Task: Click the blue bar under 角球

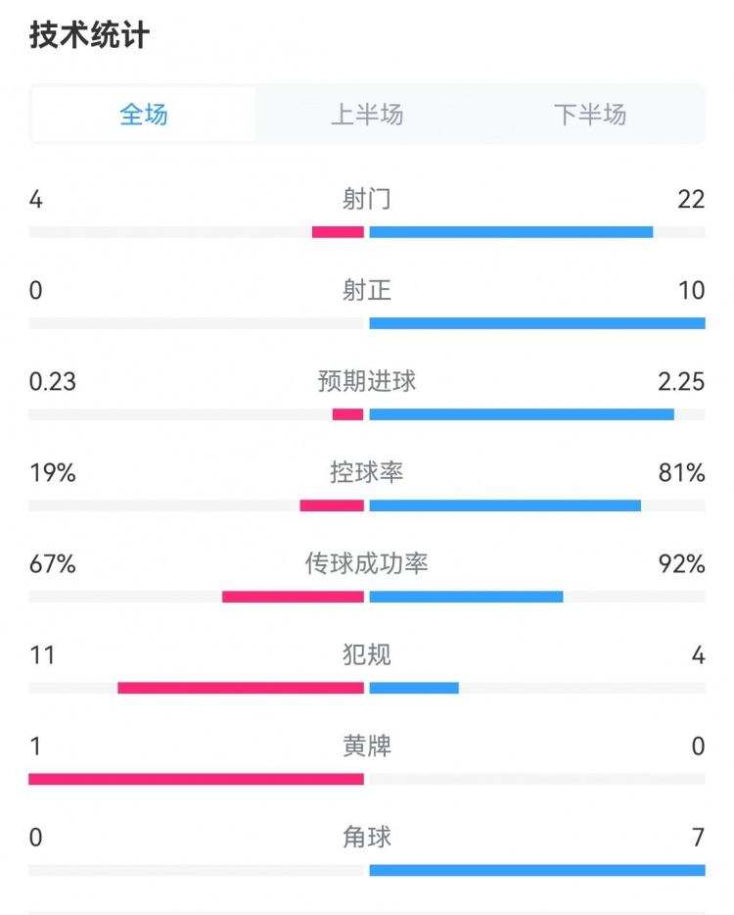Action: [537, 870]
